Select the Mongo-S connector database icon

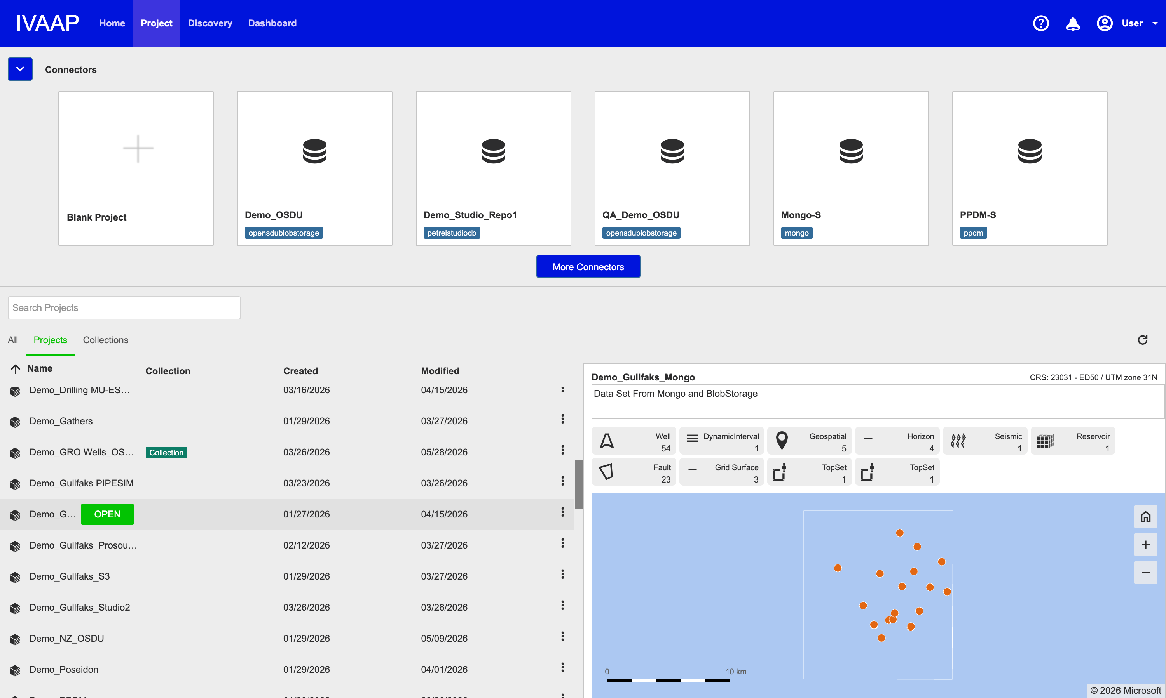851,151
